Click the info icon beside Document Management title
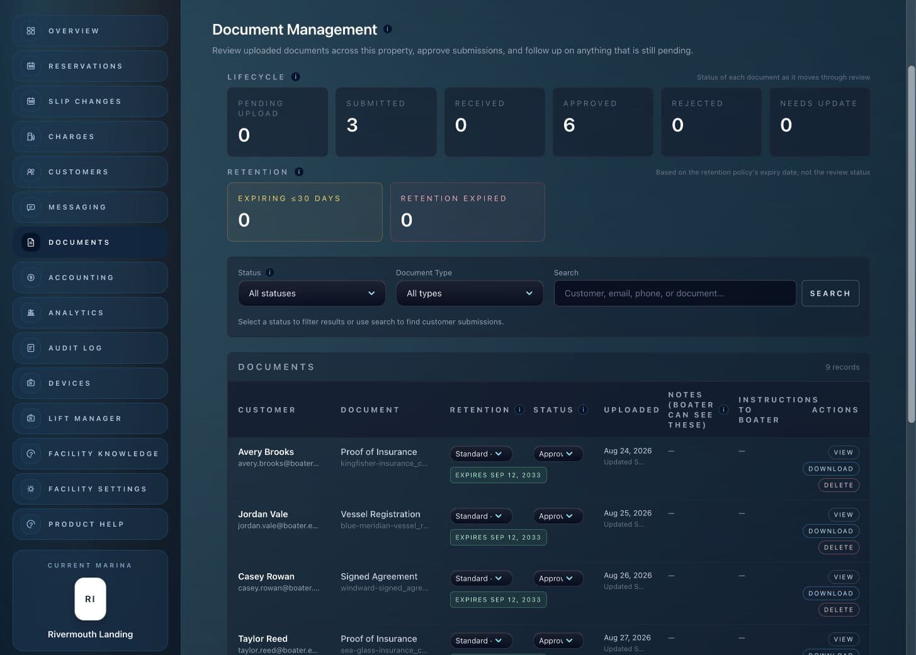The image size is (916, 655). [x=388, y=29]
